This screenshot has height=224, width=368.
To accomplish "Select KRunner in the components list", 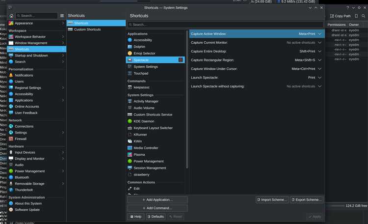I will (x=156, y=135).
